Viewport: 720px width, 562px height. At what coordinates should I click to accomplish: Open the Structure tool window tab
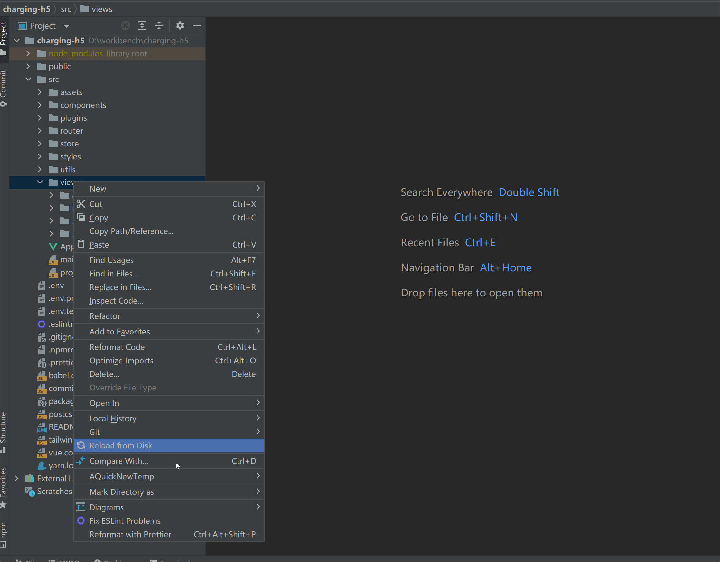click(x=4, y=432)
